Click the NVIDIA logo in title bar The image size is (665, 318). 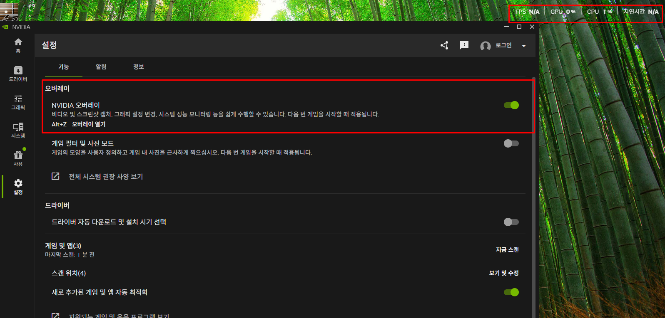pos(5,27)
